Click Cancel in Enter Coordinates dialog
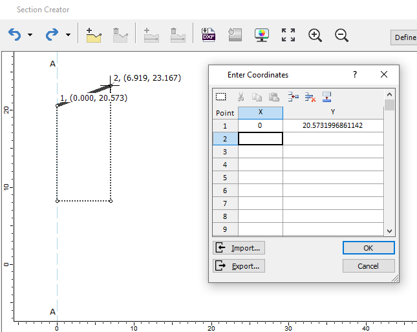The height and width of the screenshot is (332, 417). 369,266
